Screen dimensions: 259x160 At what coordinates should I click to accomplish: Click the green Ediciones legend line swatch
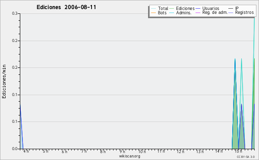click(172, 9)
